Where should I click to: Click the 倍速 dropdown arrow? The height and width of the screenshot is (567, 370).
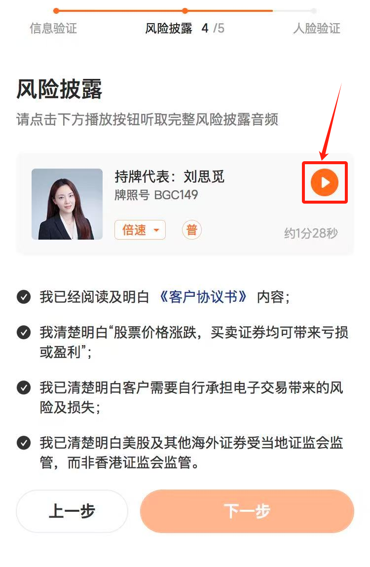(x=156, y=230)
